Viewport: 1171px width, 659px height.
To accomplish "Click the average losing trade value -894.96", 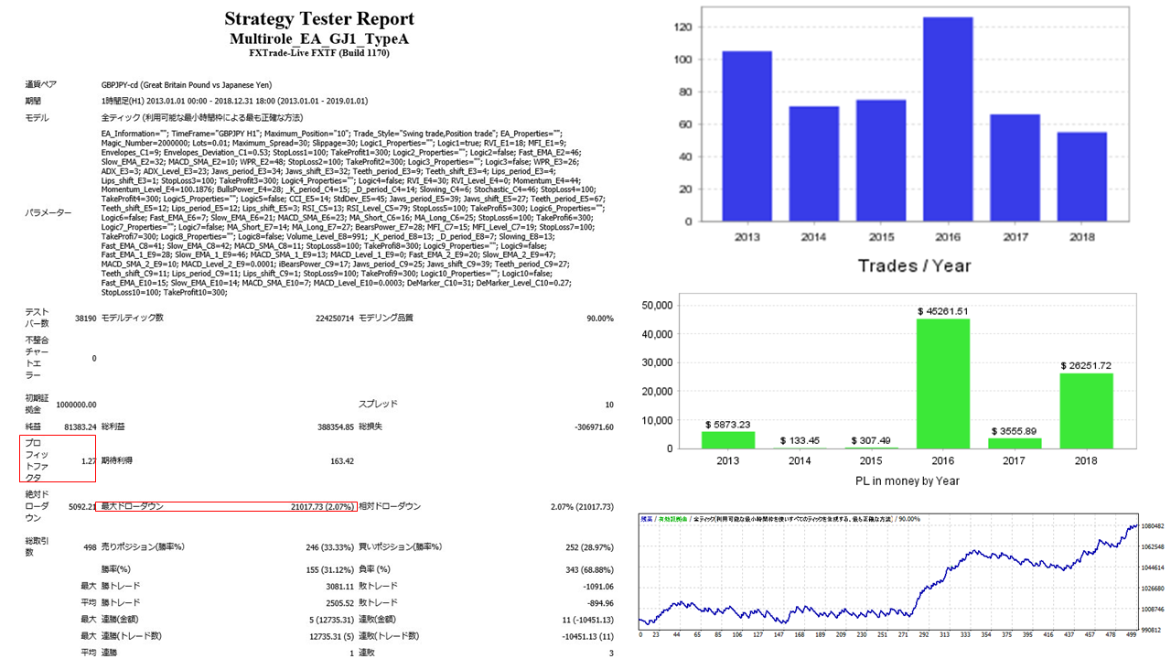I will pyautogui.click(x=600, y=603).
